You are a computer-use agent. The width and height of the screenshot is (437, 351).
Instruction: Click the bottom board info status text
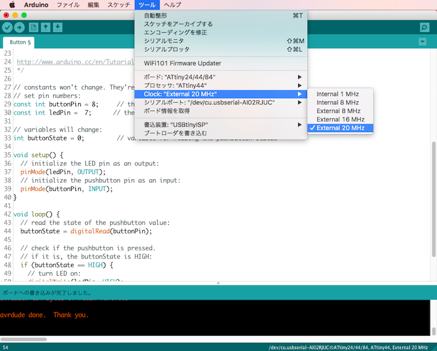[348, 347]
